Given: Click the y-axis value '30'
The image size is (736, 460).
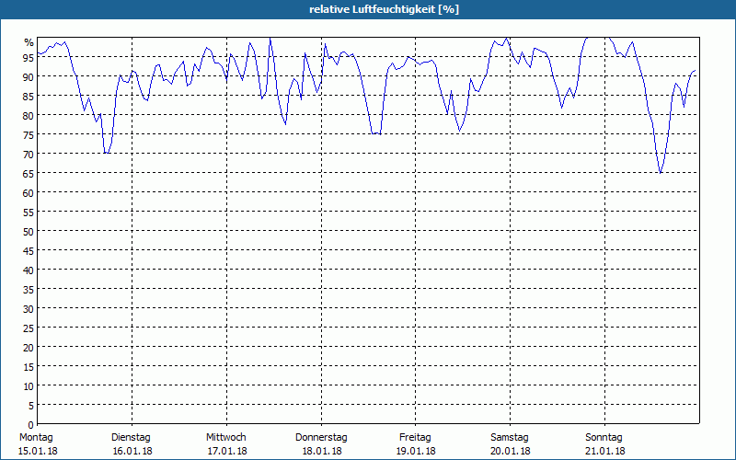Looking at the screenshot, I should pos(29,309).
